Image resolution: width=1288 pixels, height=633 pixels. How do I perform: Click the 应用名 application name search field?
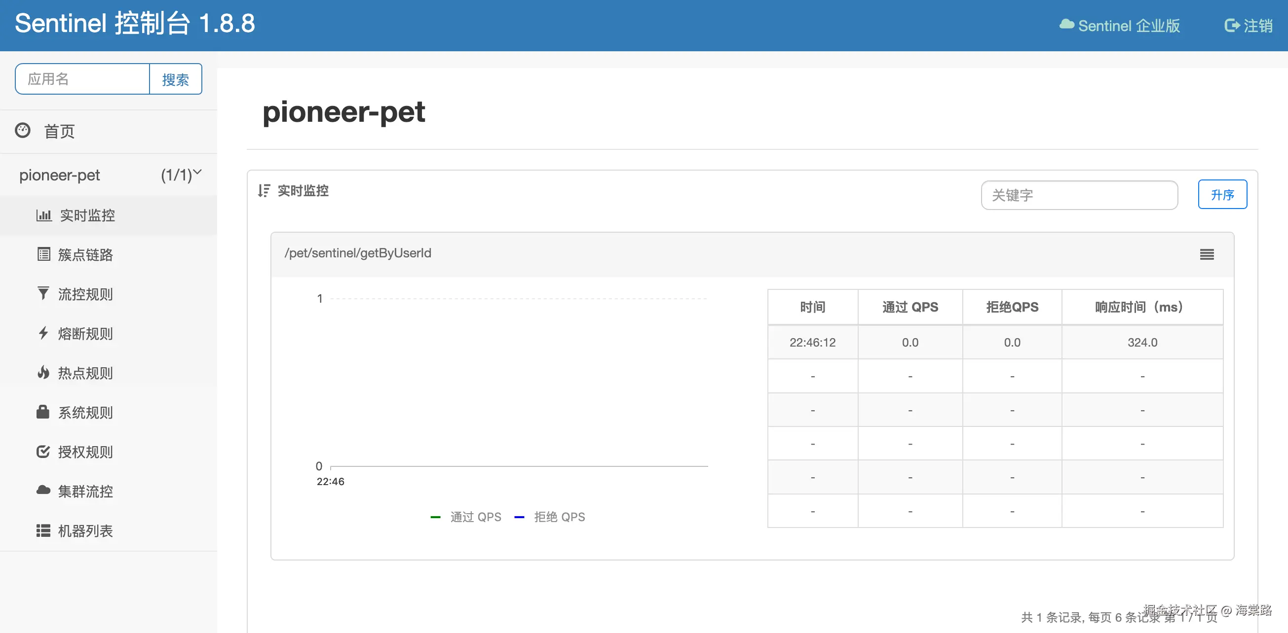[82, 79]
